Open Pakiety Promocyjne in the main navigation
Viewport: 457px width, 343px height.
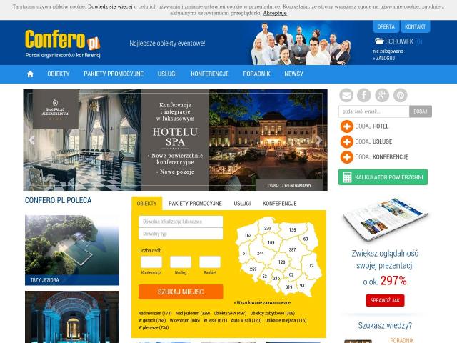click(x=114, y=74)
